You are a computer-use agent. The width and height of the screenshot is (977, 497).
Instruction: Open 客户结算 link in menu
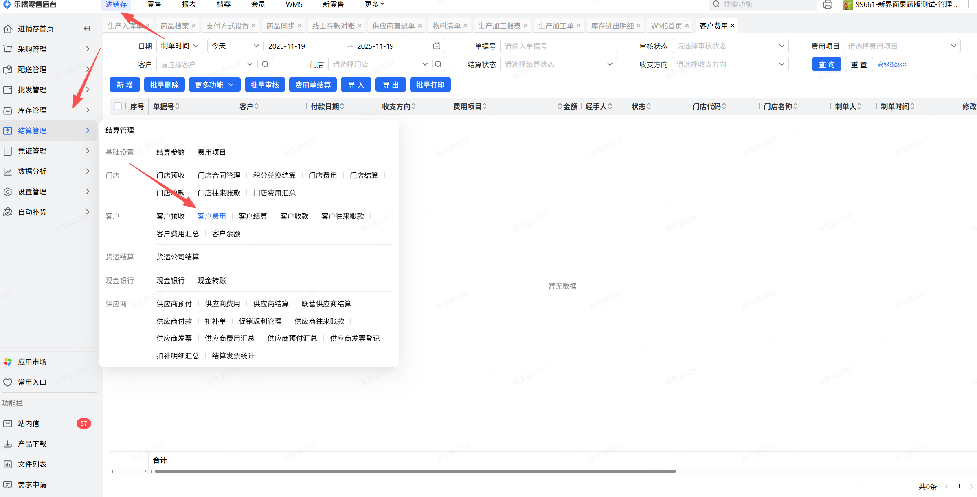click(x=253, y=216)
